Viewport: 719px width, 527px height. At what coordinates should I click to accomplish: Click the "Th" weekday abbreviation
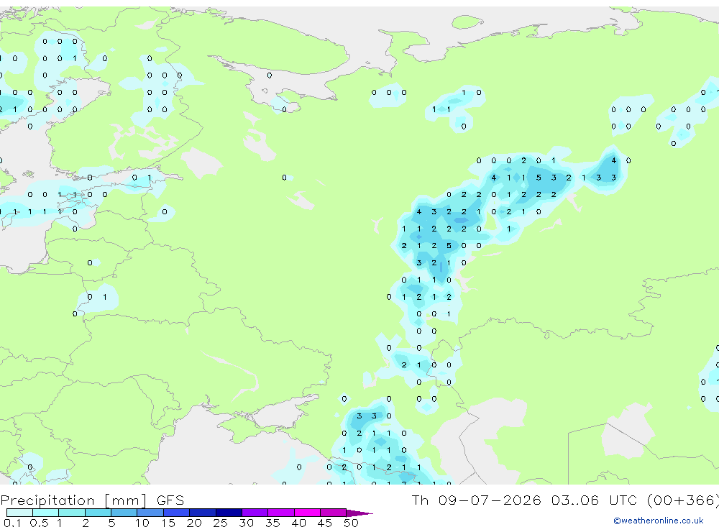tap(420, 500)
